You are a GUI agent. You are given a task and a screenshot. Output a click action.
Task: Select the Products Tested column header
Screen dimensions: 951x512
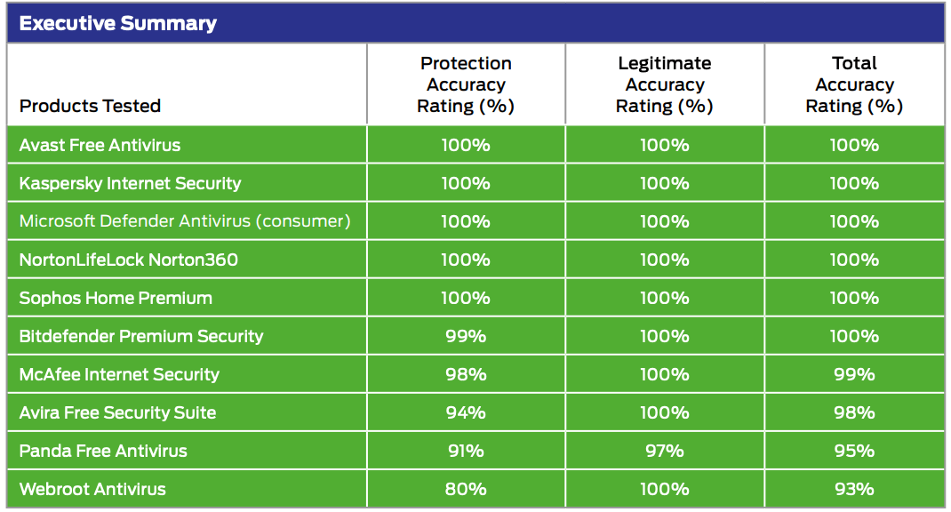(90, 106)
